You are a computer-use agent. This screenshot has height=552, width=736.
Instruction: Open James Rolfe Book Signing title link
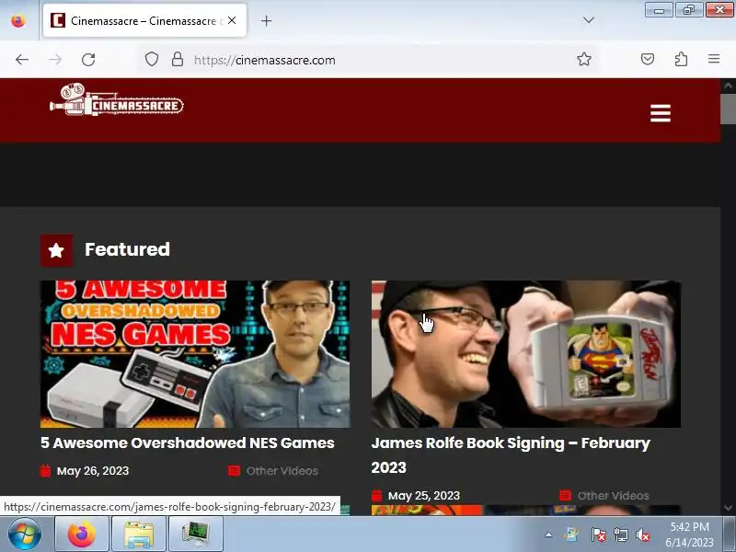coord(511,454)
